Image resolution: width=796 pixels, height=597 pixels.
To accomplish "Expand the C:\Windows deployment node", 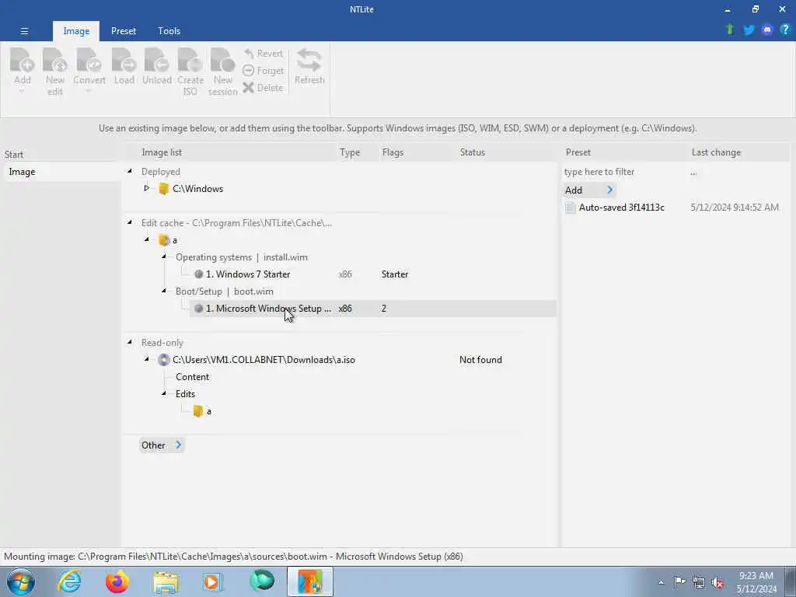I will pyautogui.click(x=146, y=188).
